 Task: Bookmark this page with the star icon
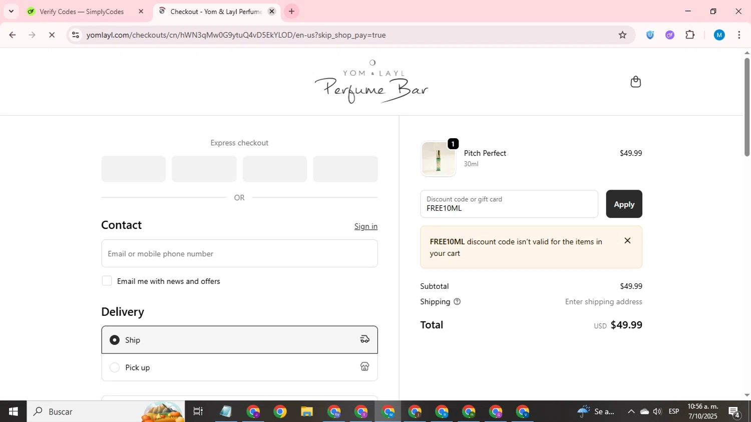click(622, 35)
